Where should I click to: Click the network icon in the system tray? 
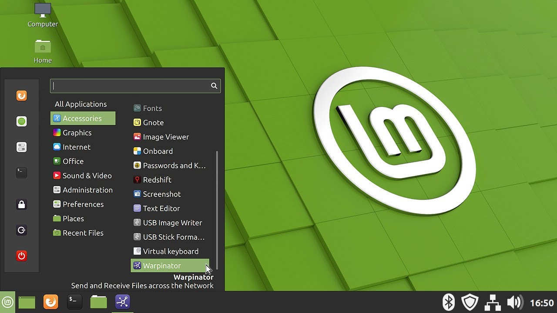[x=492, y=302]
